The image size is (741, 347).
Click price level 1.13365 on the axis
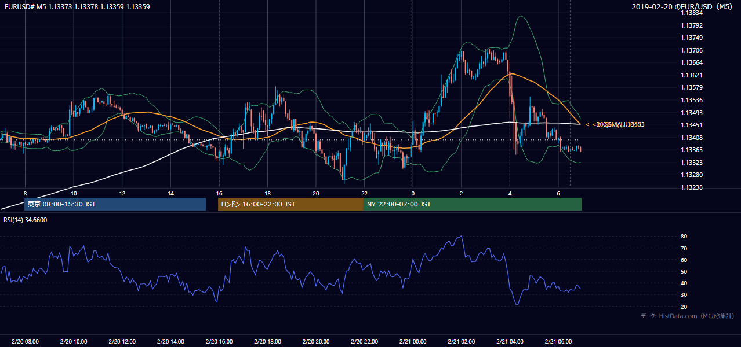692,150
